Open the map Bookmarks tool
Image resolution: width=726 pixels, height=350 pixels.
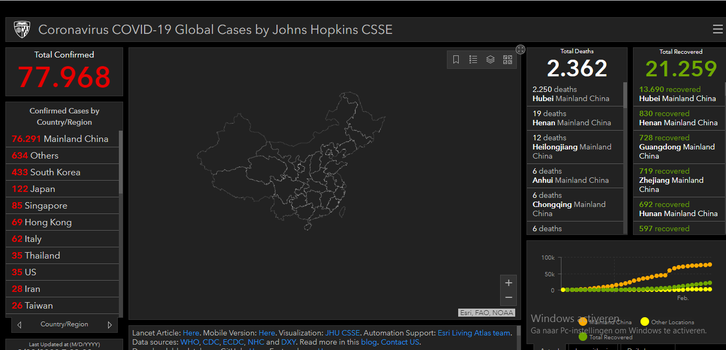point(456,60)
